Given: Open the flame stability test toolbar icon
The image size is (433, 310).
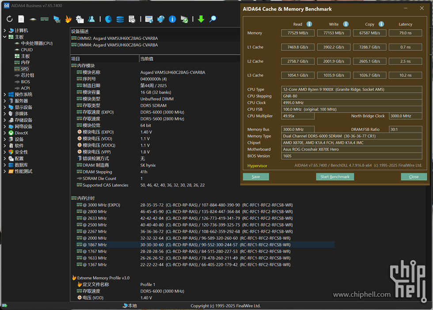Looking at the screenshot, I should pos(68,19).
